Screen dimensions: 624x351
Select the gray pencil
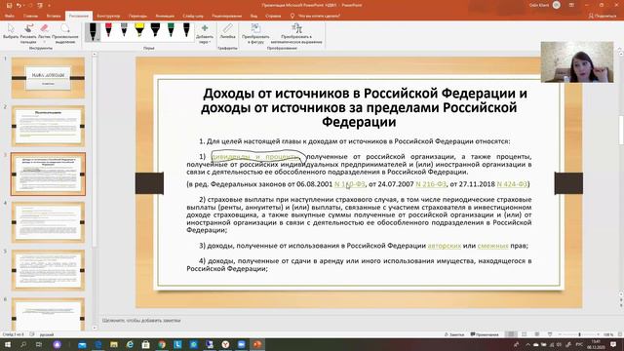pyautogui.click(x=124, y=30)
